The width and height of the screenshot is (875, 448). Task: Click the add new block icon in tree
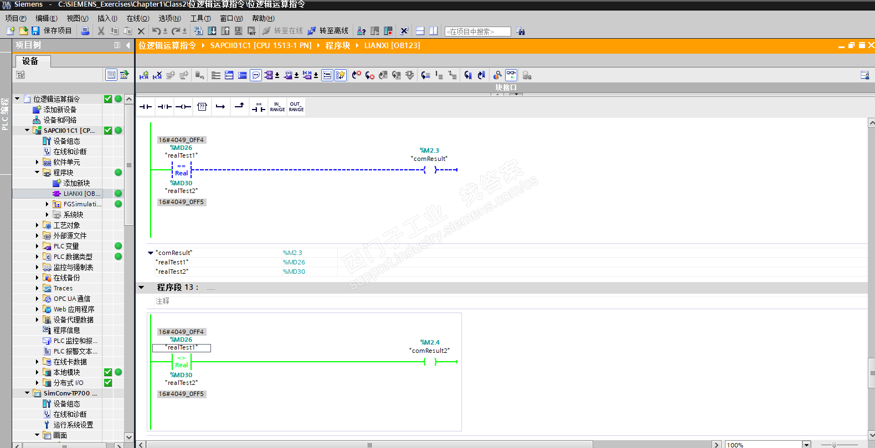pyautogui.click(x=56, y=183)
